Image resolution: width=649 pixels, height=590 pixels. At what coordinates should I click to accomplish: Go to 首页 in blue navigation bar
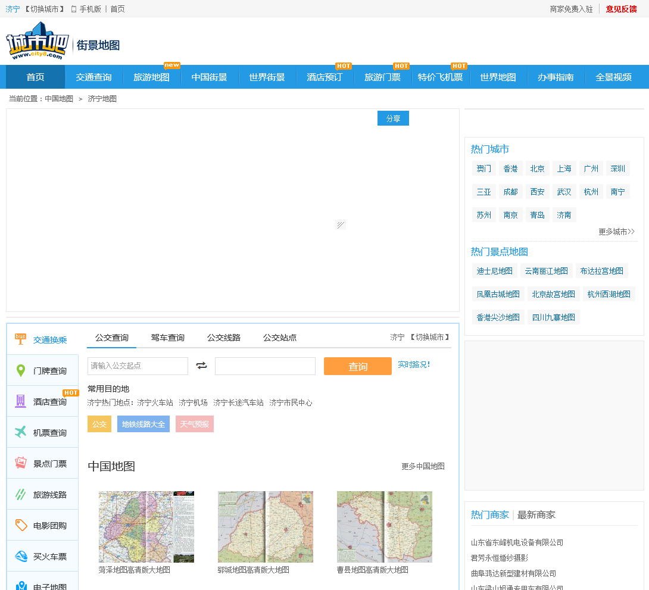(x=35, y=77)
